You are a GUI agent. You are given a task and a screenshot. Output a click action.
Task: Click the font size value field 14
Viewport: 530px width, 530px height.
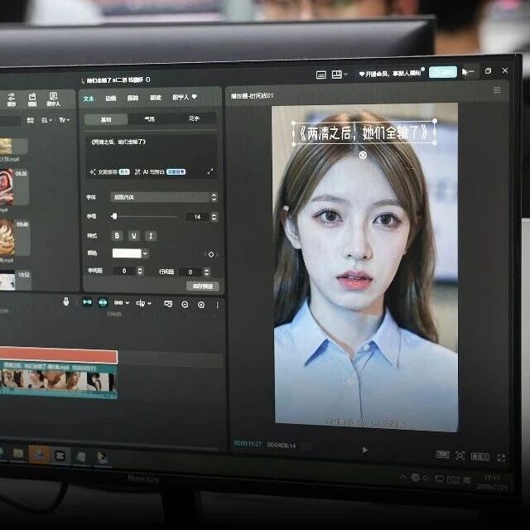pos(197,217)
